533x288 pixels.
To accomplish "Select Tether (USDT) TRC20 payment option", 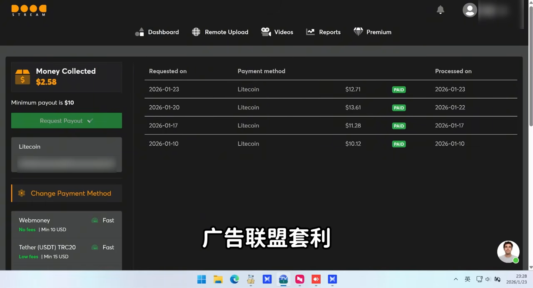I will point(67,251).
